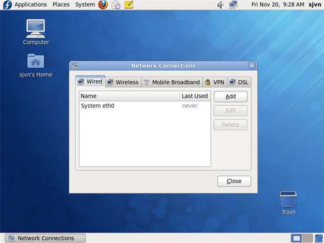Screen dimensions: 324x243
Task: Click the Network Connections taskbar button
Action: click(45, 238)
